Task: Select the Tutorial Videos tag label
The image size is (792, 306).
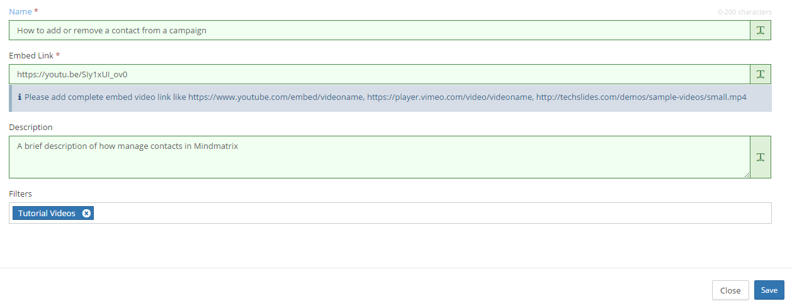Action: (x=47, y=214)
